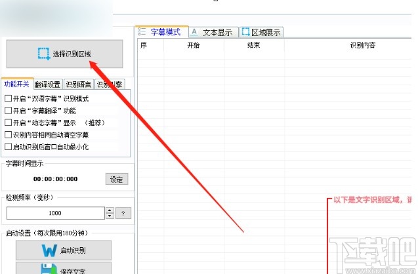Click the 设定 button for subtitle time
This screenshot has height=274, width=418.
117,179
